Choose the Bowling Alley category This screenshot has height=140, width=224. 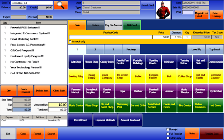pyautogui.click(x=76, y=77)
